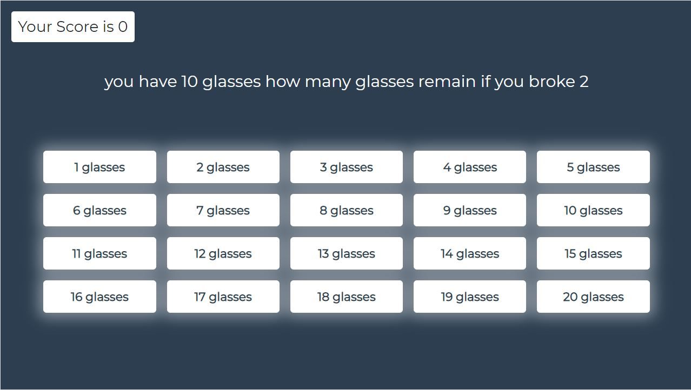Select 4 glasses option
This screenshot has width=691, height=390.
pyautogui.click(x=470, y=167)
